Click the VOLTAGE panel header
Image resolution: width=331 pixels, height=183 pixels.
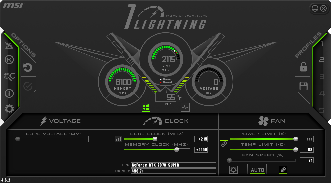tap(60, 121)
